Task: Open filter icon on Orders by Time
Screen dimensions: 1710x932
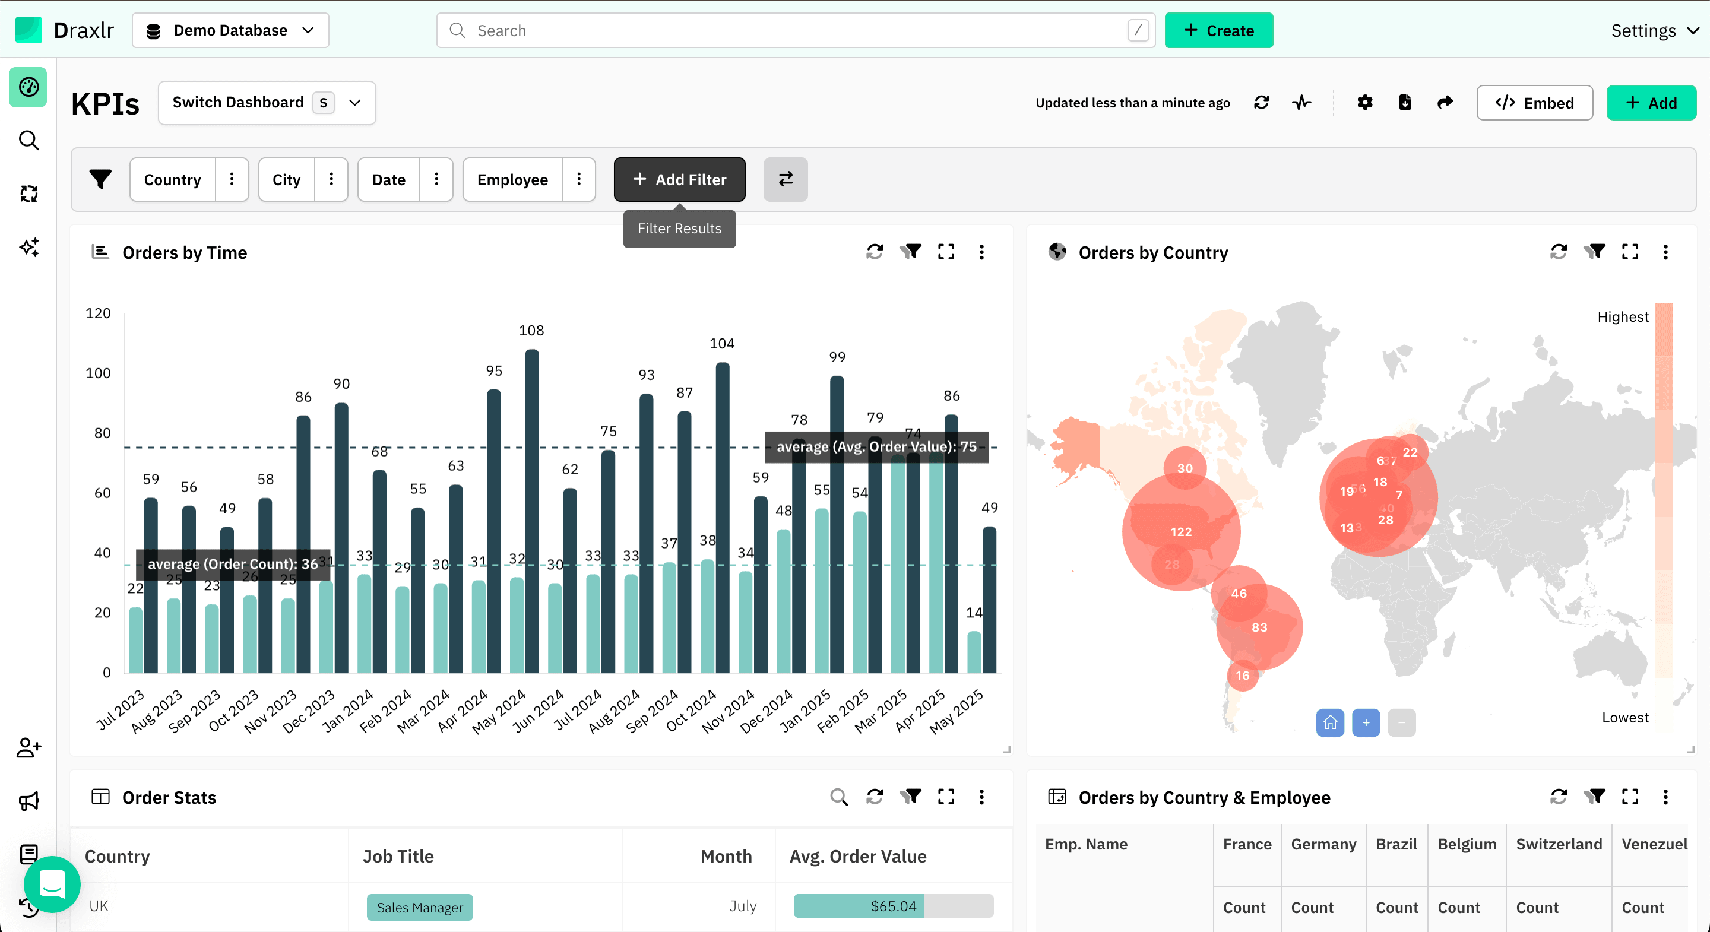Action: pos(911,252)
